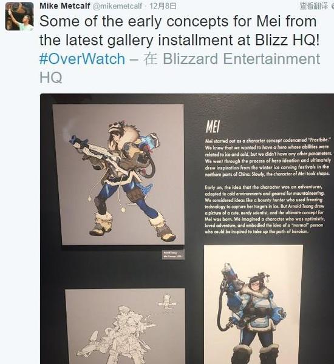Open the Mike Metcalf display name

(x=65, y=6)
